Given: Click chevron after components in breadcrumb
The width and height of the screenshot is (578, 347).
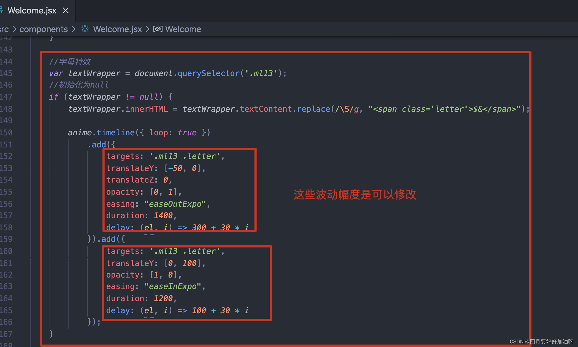Looking at the screenshot, I should click(x=73, y=29).
